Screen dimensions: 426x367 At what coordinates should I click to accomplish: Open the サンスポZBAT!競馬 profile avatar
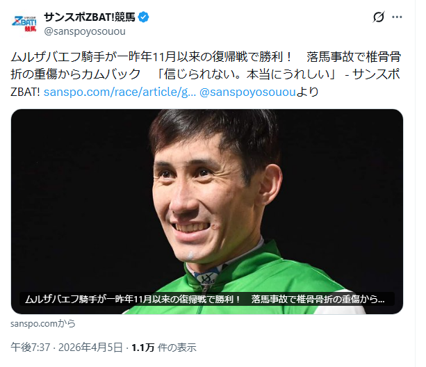point(24,24)
